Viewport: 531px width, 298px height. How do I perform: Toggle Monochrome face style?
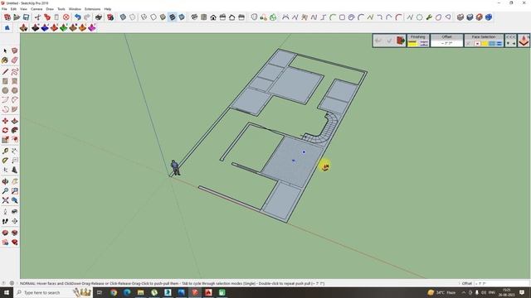point(182,17)
